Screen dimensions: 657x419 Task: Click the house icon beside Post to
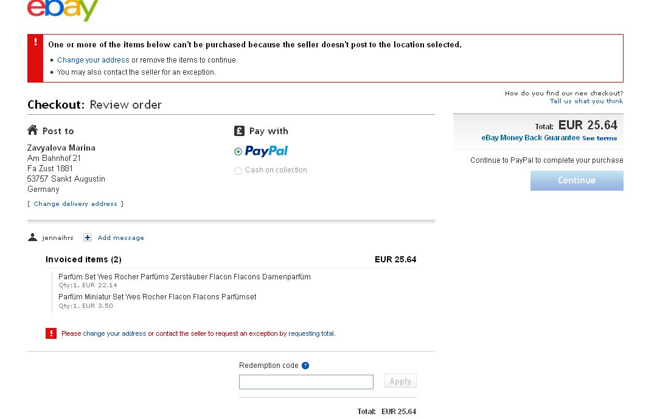[x=33, y=131]
